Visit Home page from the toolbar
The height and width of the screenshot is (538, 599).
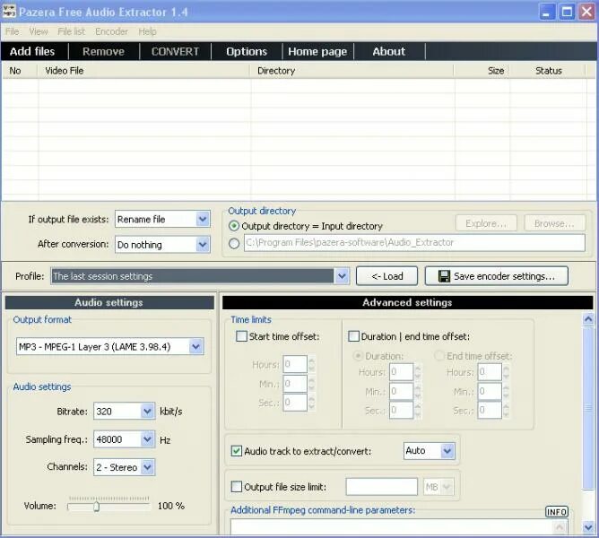click(x=317, y=51)
